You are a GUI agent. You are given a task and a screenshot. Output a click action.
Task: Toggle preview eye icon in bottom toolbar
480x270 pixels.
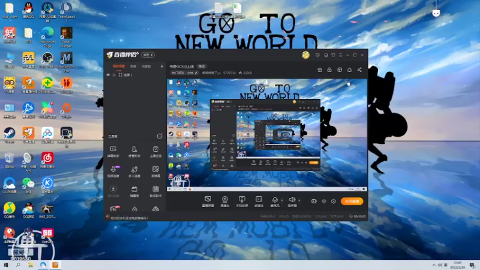324,201
